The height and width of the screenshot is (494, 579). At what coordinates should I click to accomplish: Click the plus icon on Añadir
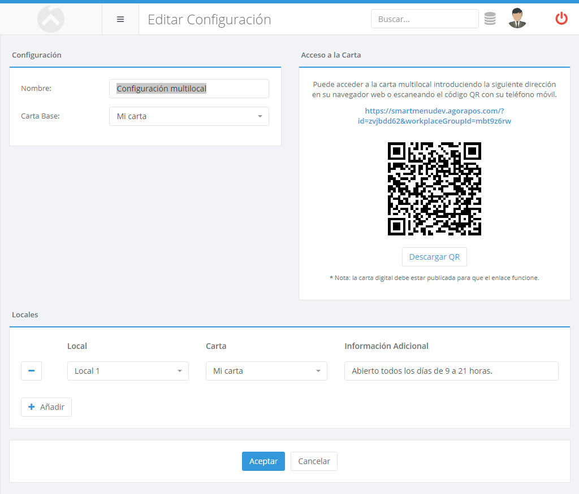click(x=32, y=406)
